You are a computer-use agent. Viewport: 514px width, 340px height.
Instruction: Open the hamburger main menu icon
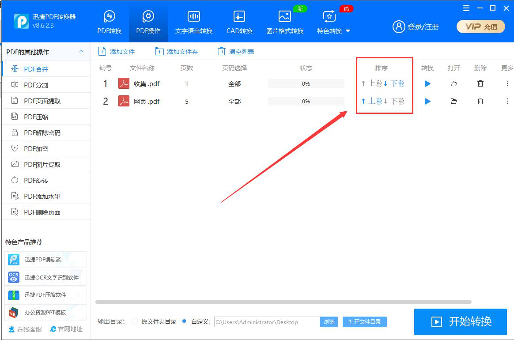click(x=466, y=8)
